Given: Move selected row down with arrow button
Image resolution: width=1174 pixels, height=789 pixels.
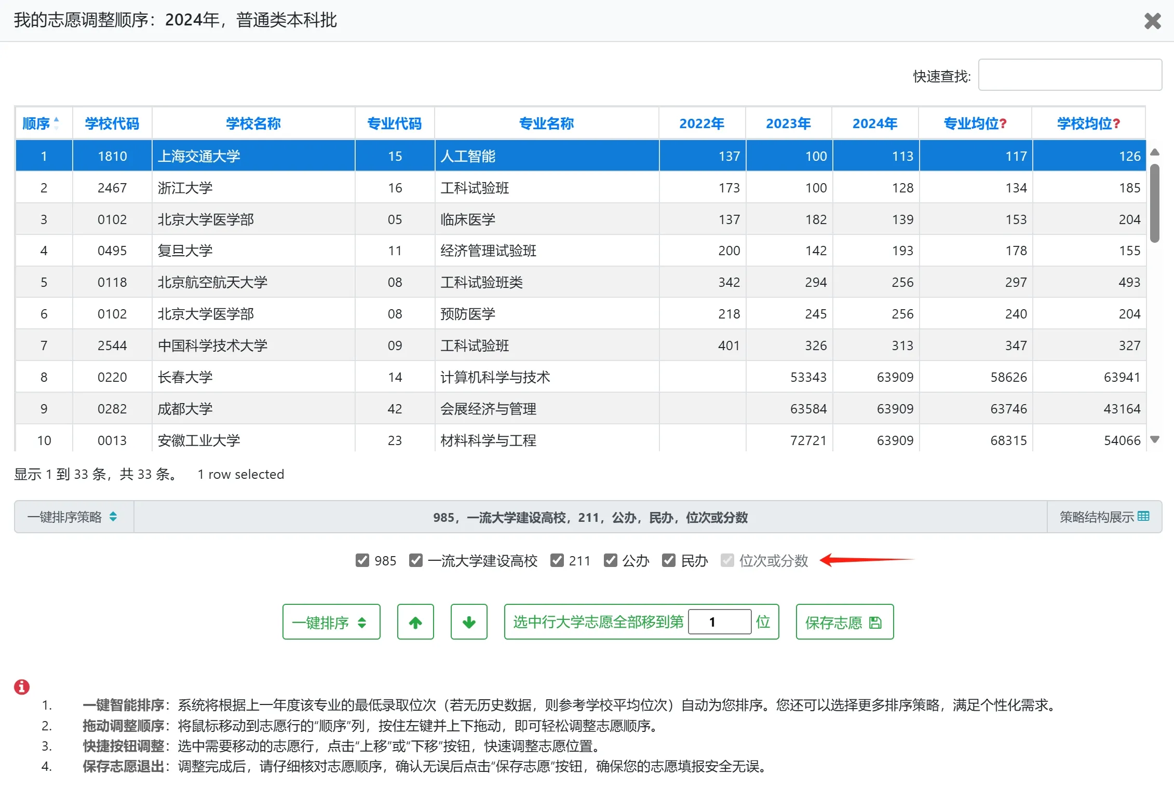Looking at the screenshot, I should [x=469, y=622].
